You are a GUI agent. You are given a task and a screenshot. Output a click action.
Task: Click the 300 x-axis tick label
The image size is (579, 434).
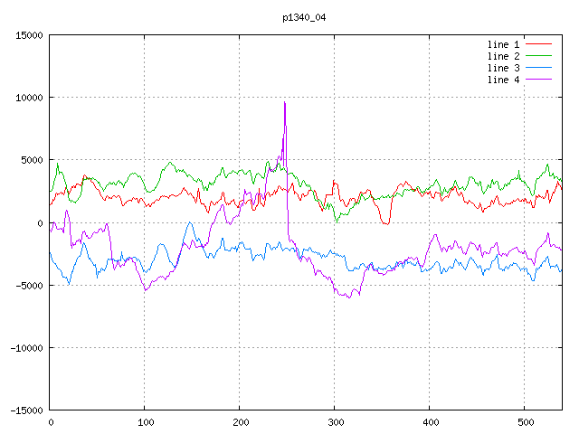click(x=335, y=422)
